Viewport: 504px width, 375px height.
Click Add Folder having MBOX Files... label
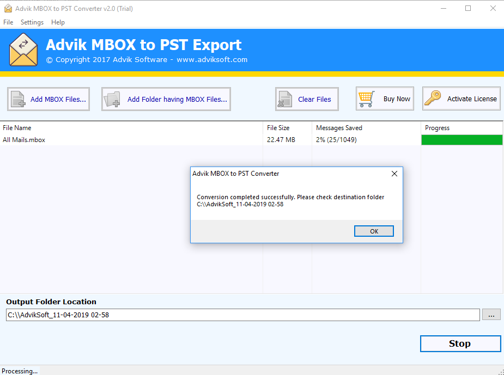pyautogui.click(x=177, y=99)
